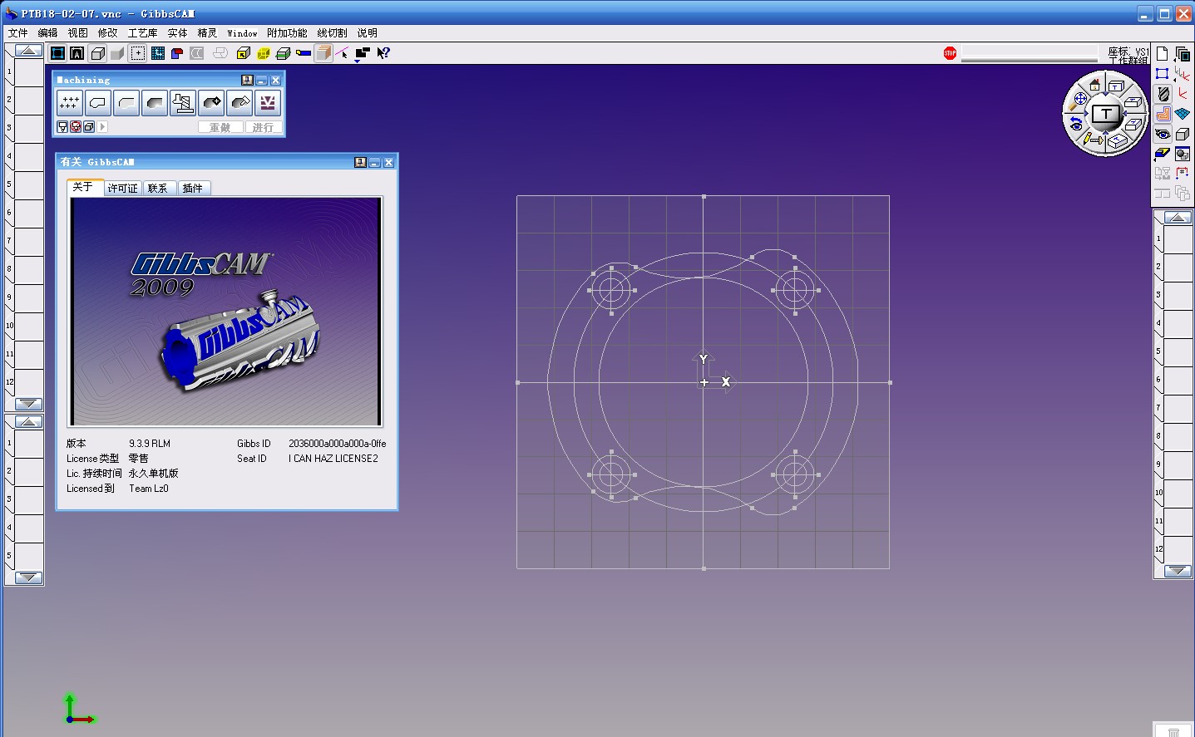Click the 进行 button in Machining palette

263,127
